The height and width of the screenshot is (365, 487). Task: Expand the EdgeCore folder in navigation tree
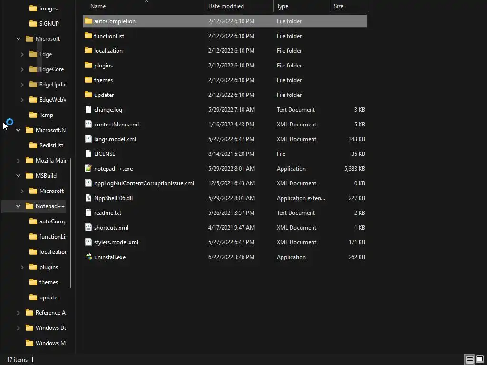22,69
